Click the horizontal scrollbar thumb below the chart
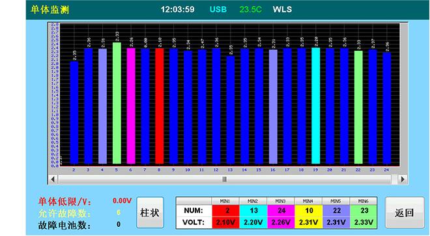Image resolution: width=430 pixels, height=236 pixels. click(x=224, y=179)
